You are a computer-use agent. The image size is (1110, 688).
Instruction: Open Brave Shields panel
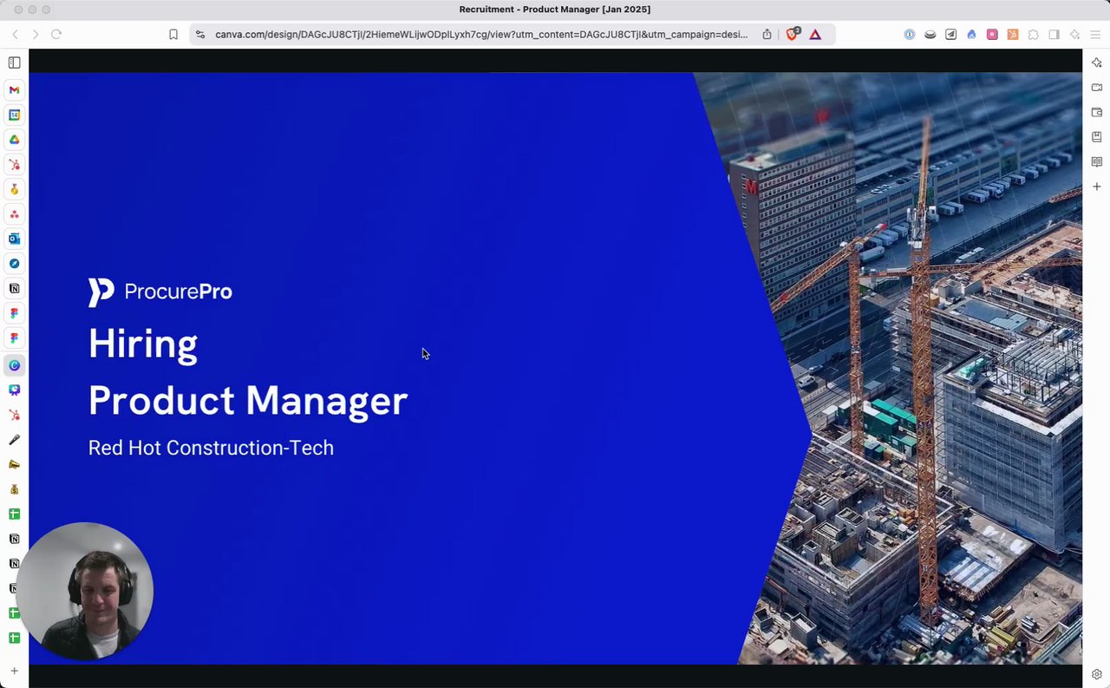pyautogui.click(x=793, y=34)
